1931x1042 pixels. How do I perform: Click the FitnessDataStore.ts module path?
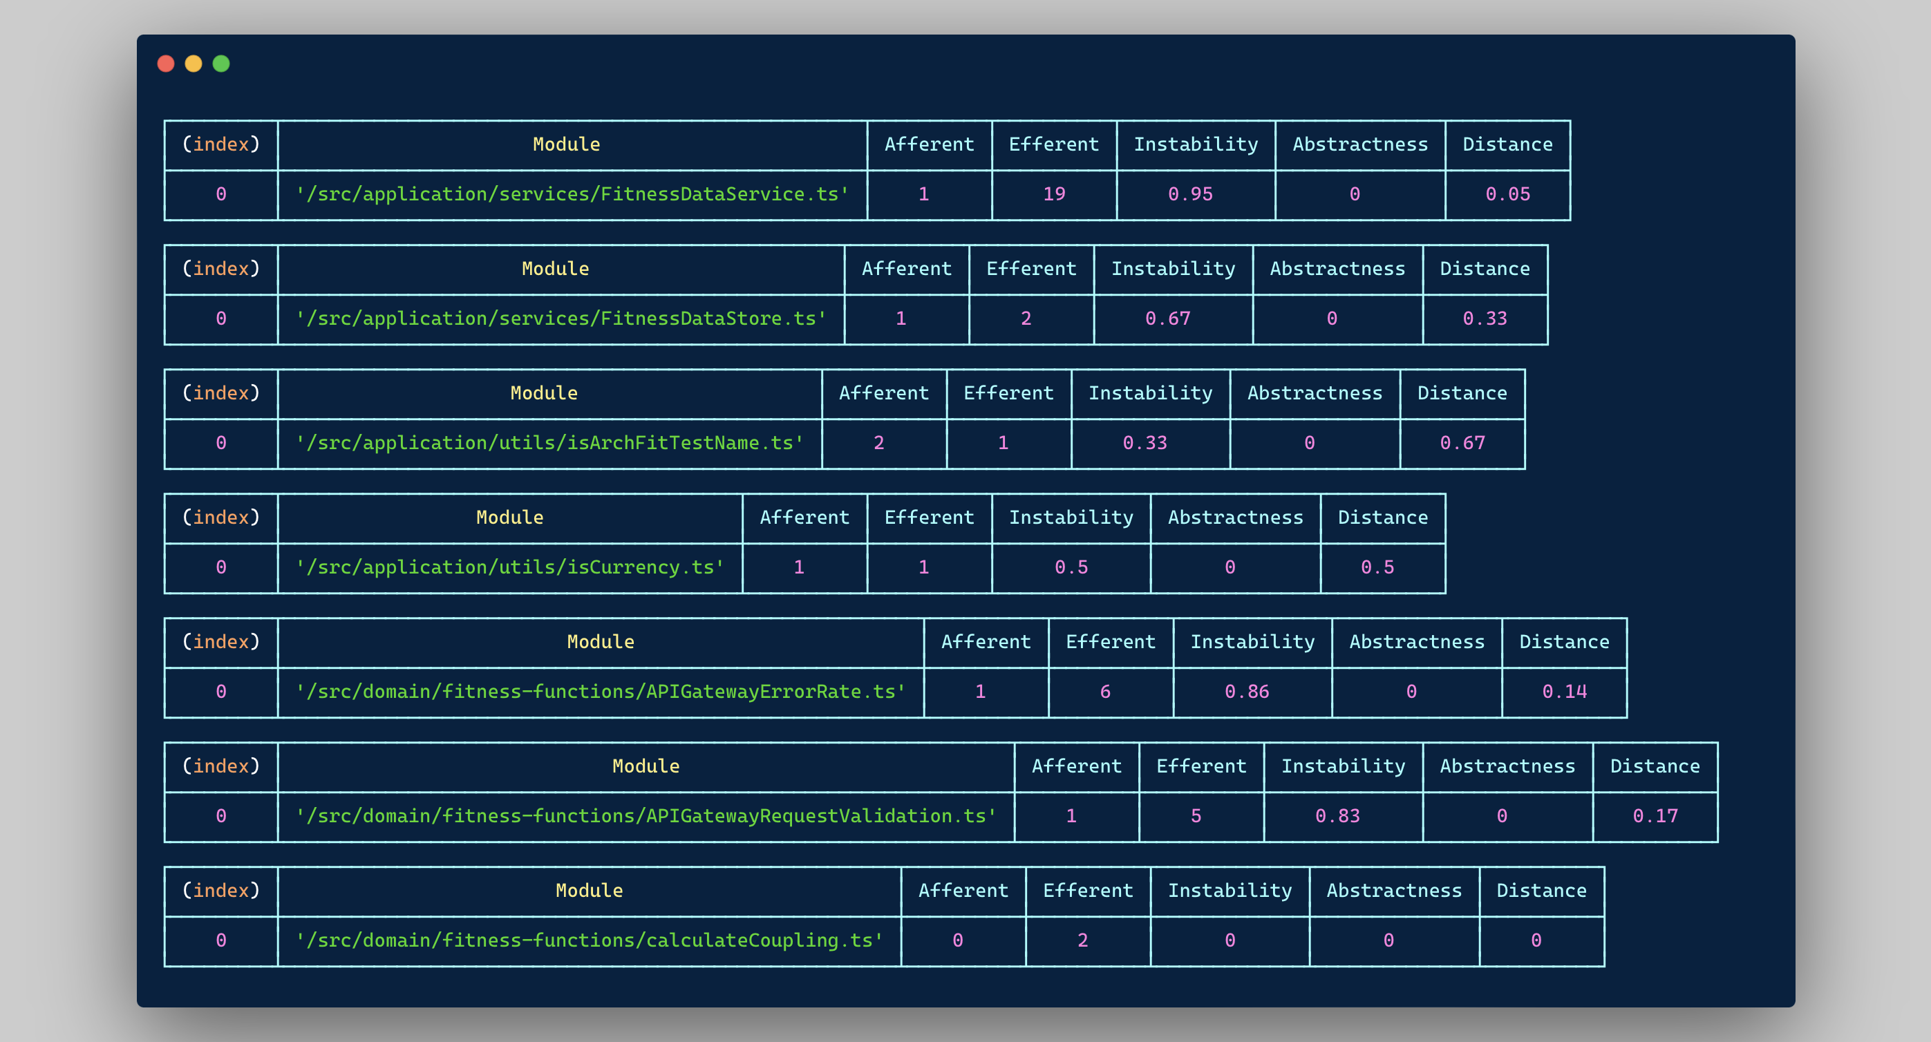tap(561, 319)
